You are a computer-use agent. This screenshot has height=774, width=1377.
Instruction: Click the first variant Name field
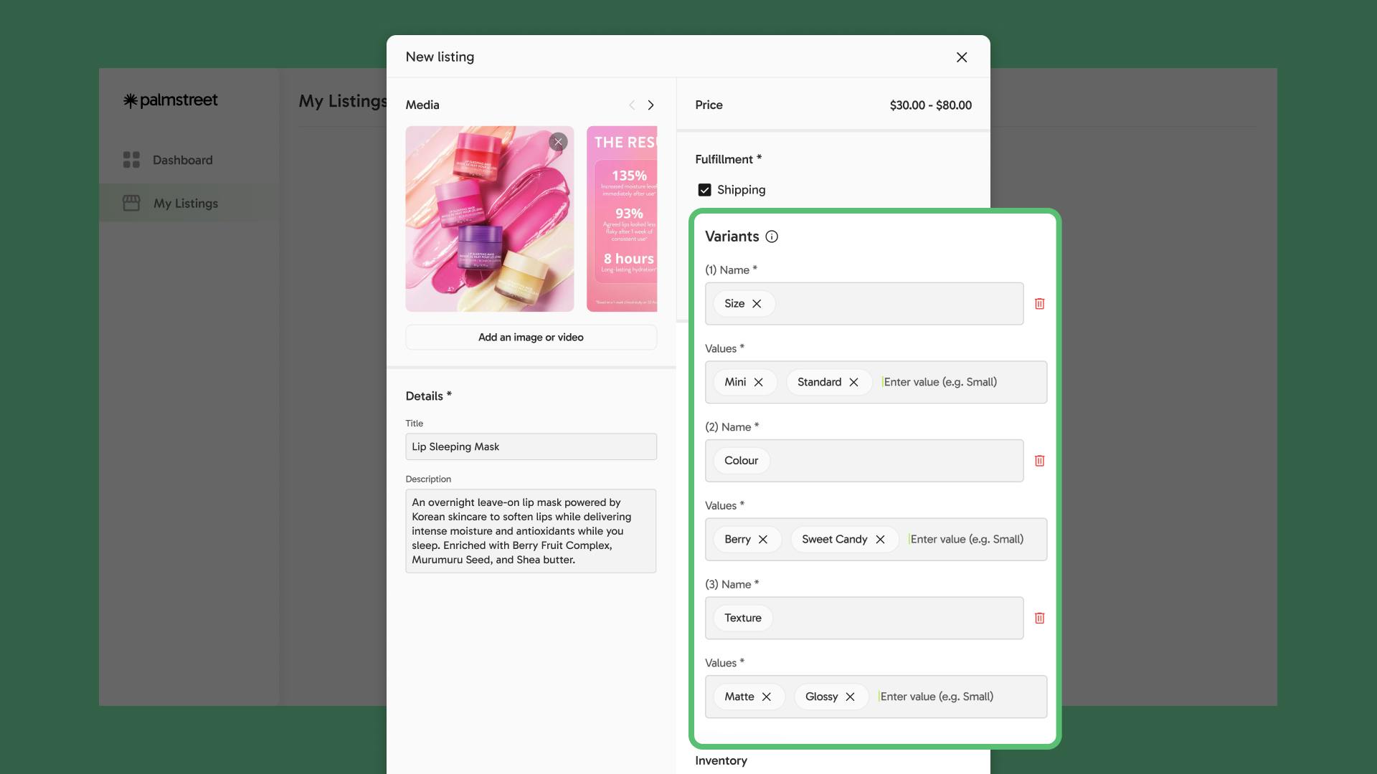(x=864, y=304)
